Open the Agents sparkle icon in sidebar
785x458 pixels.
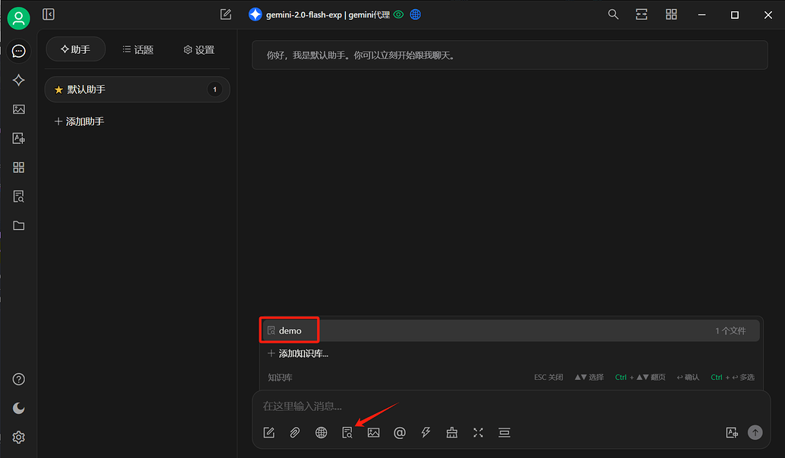coord(19,80)
